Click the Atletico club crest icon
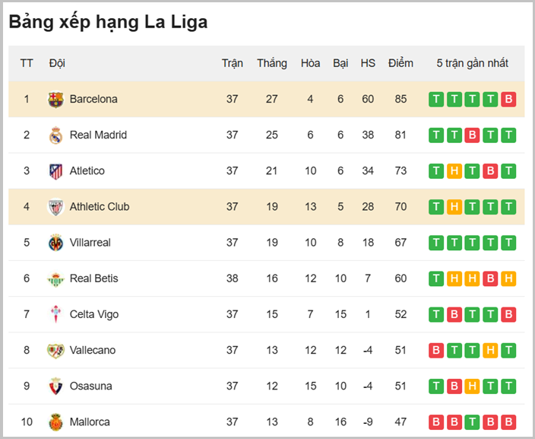This screenshot has height=439, width=535. tap(55, 171)
